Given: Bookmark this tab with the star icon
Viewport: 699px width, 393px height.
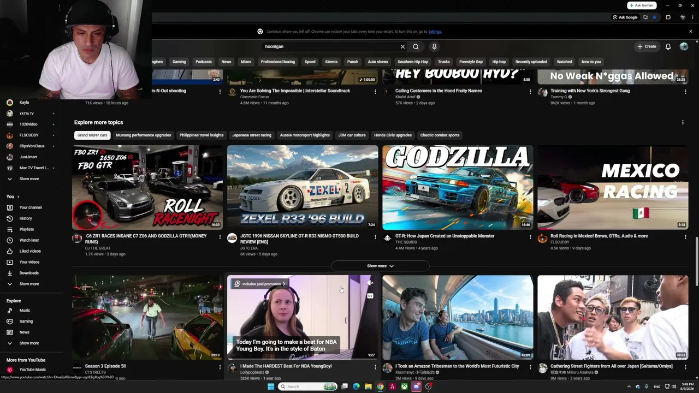Looking at the screenshot, I should click(654, 17).
